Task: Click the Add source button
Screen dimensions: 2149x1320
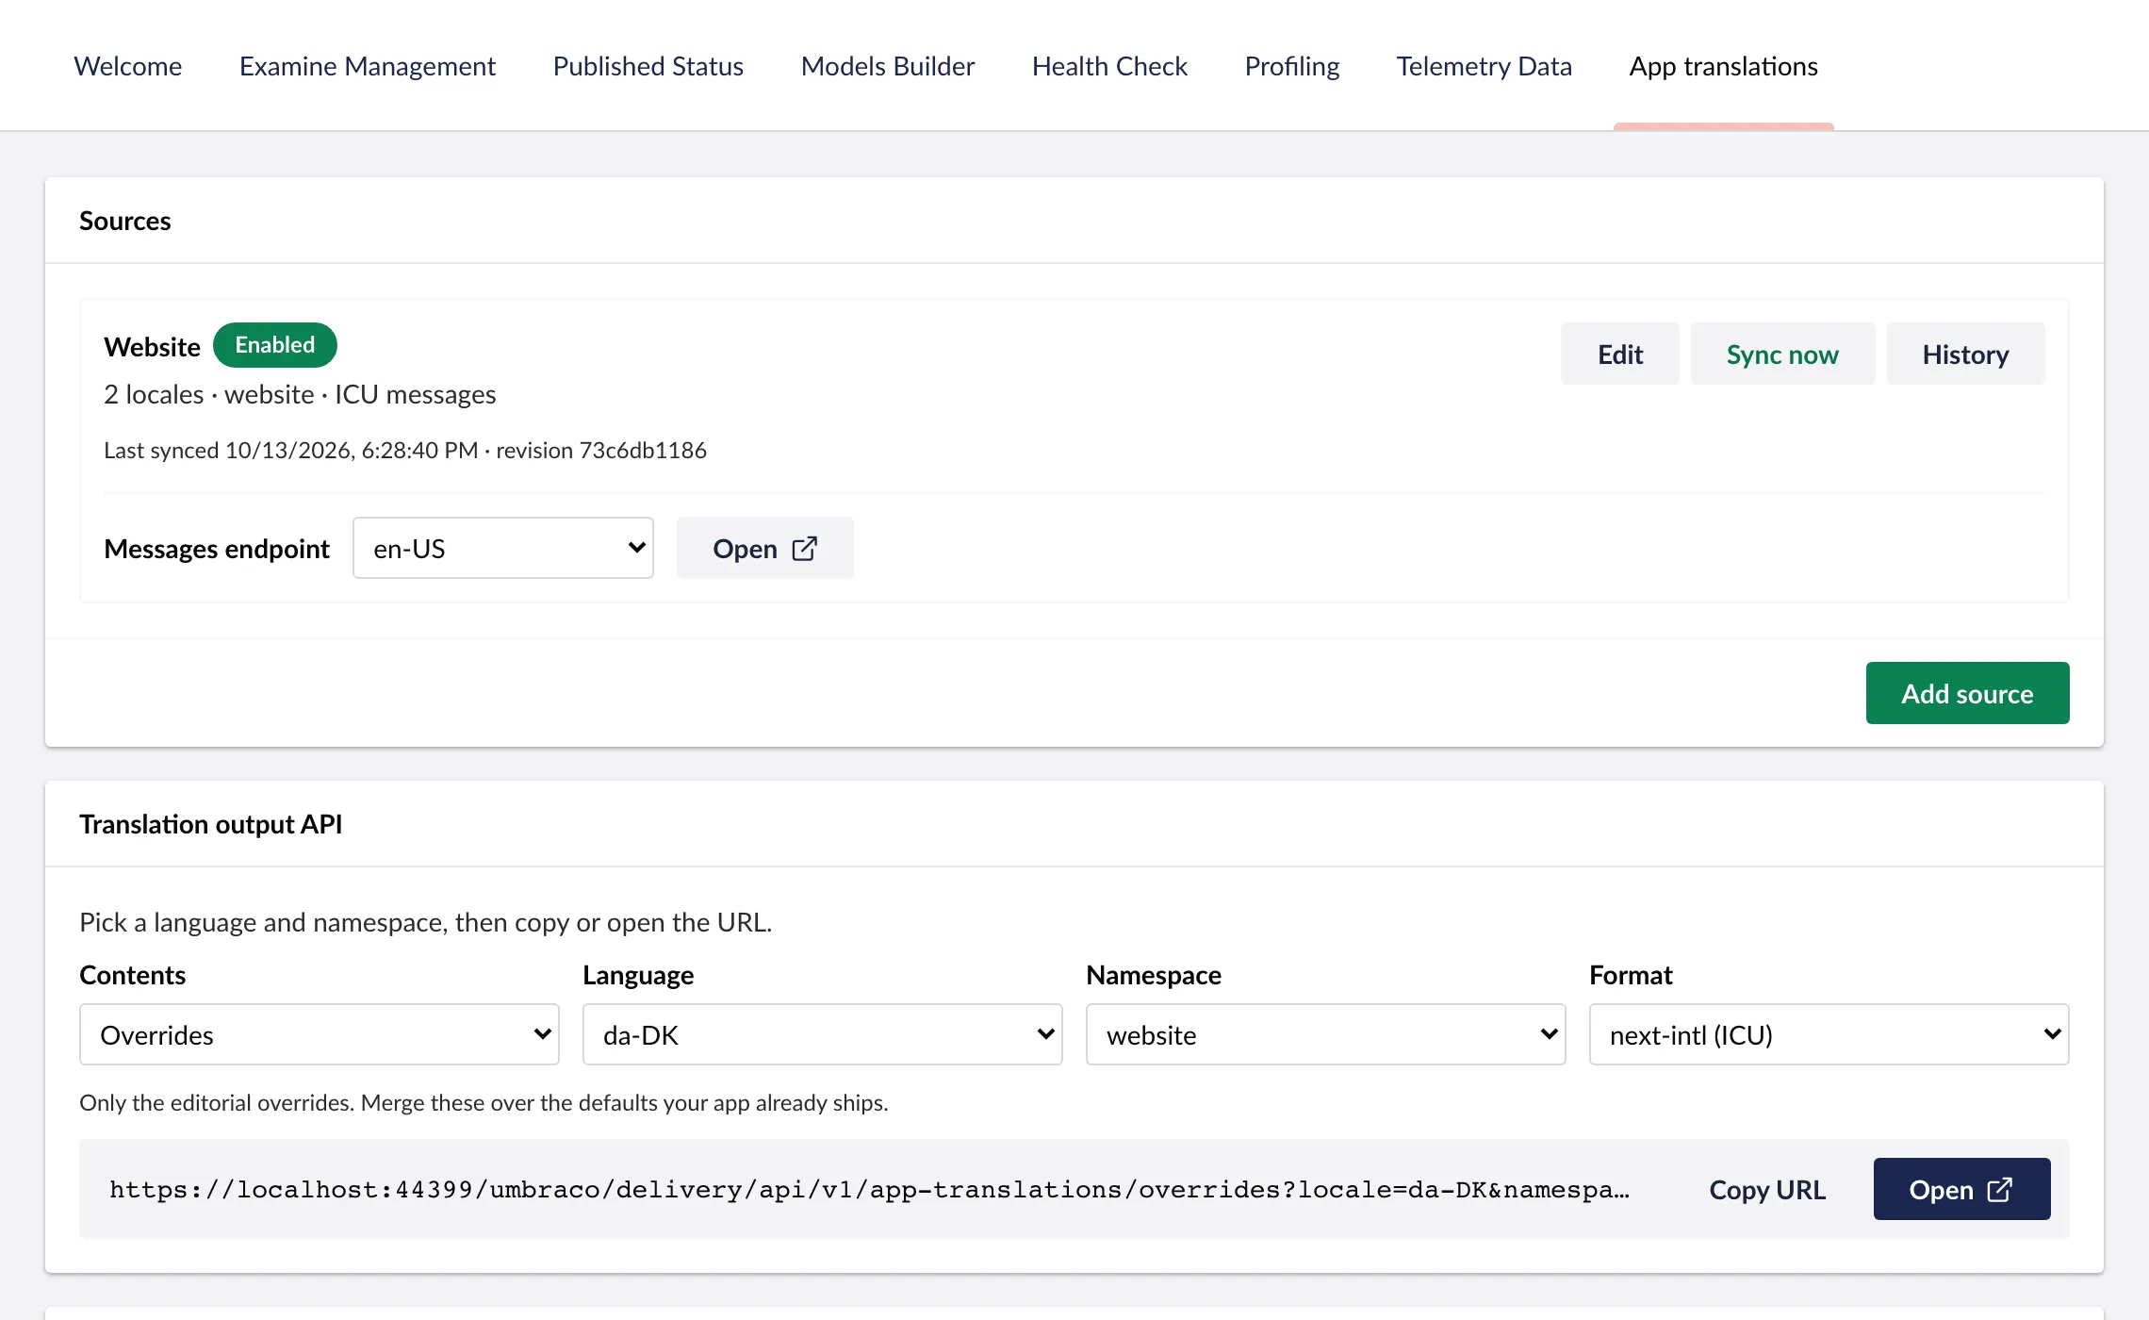Action: coord(1967,693)
